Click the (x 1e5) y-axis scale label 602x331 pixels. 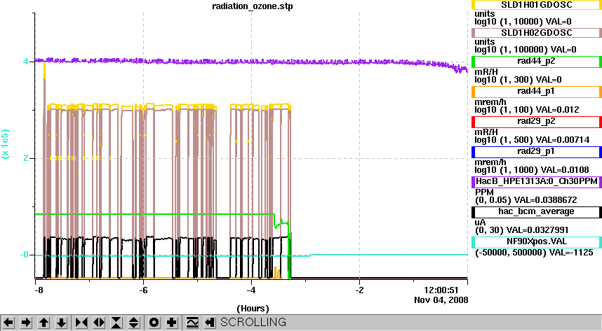(x=6, y=143)
